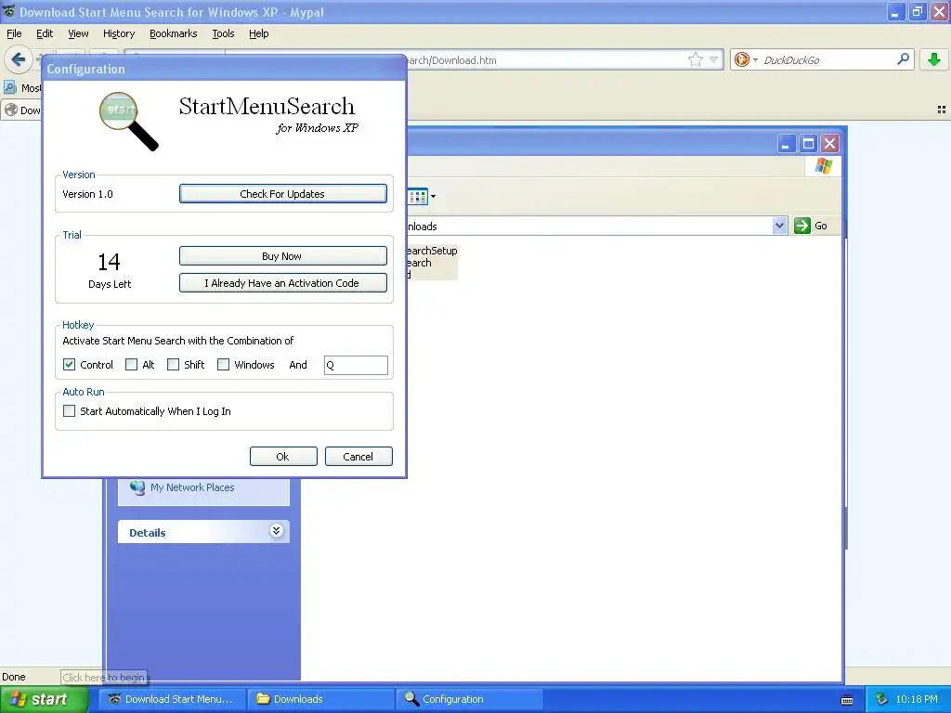Click the network tray icon beside clock

[x=882, y=699]
